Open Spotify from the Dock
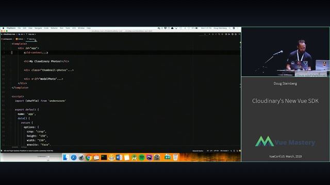The height and width of the screenshot is (185, 330). (142, 157)
